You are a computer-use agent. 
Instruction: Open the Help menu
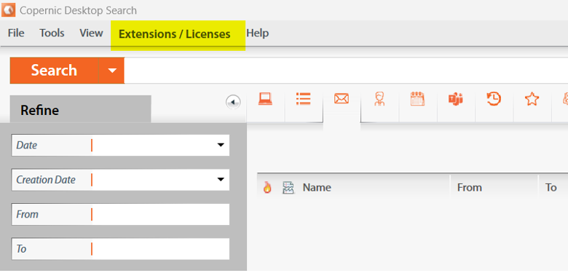click(257, 33)
